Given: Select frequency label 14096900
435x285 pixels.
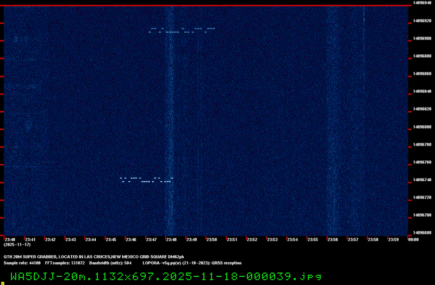Looking at the screenshot, I should (x=422, y=38).
